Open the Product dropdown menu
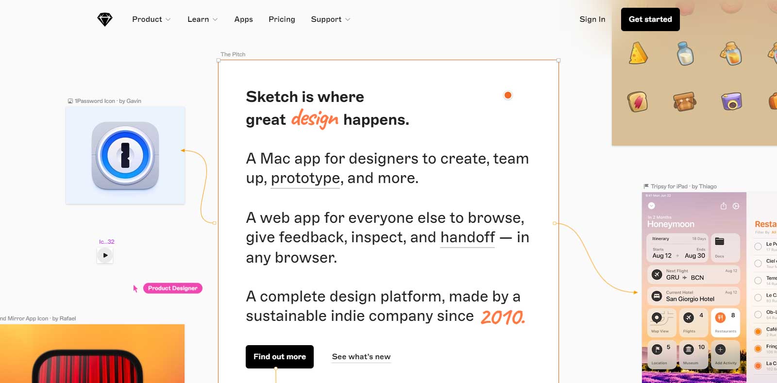777x383 pixels. pos(151,19)
